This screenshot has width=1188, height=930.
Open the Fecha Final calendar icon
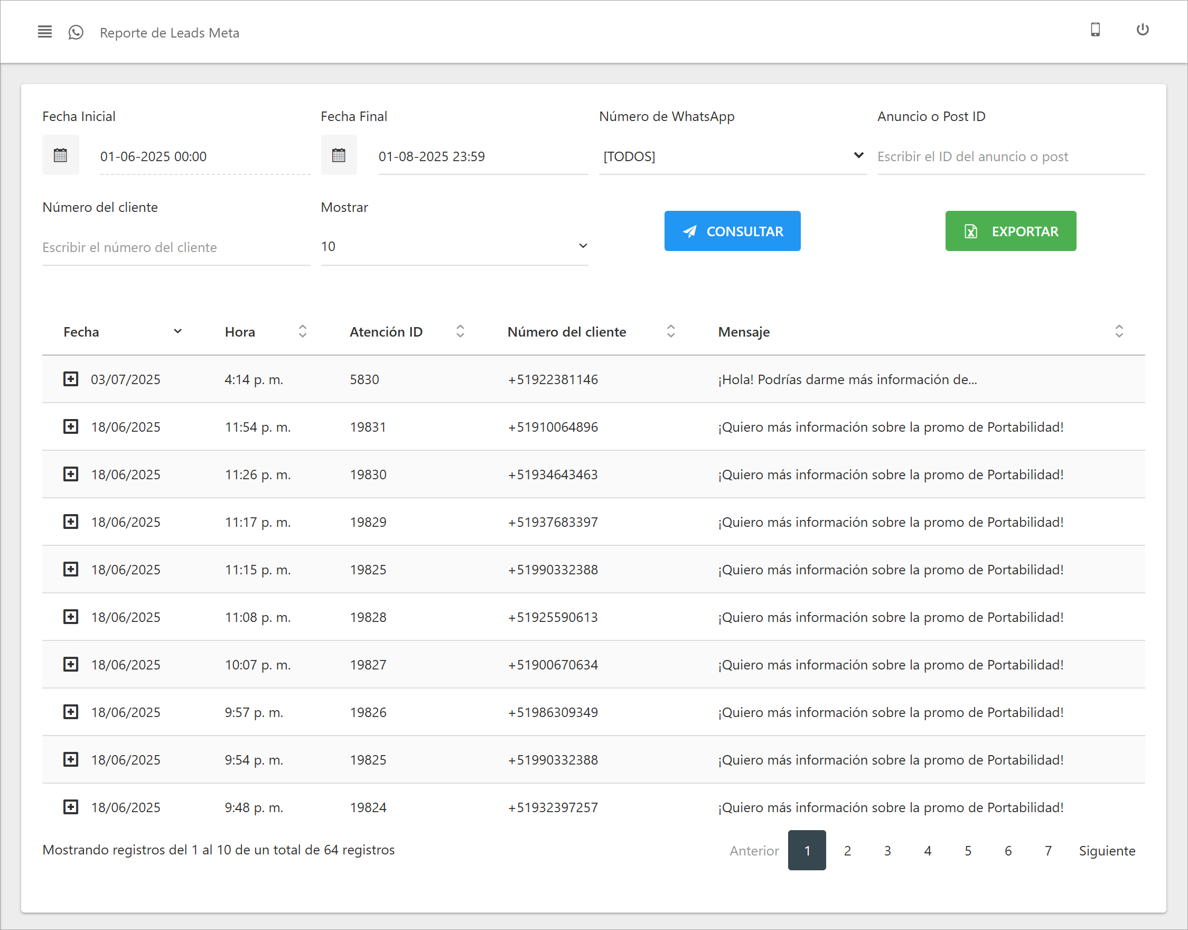coord(339,156)
